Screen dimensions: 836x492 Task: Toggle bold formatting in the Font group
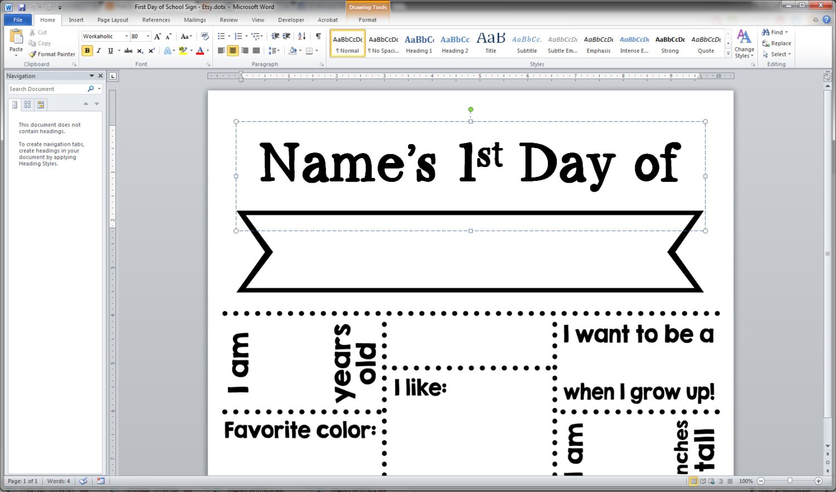pos(87,51)
